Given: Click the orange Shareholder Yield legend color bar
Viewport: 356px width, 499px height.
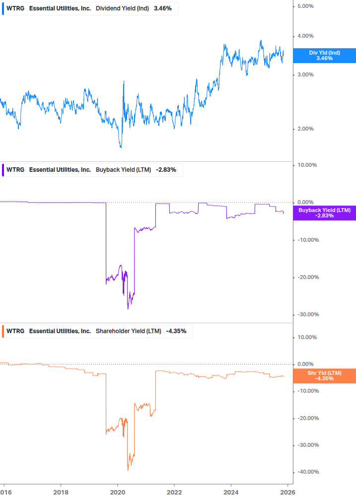Looking at the screenshot, I should (x=3, y=331).
